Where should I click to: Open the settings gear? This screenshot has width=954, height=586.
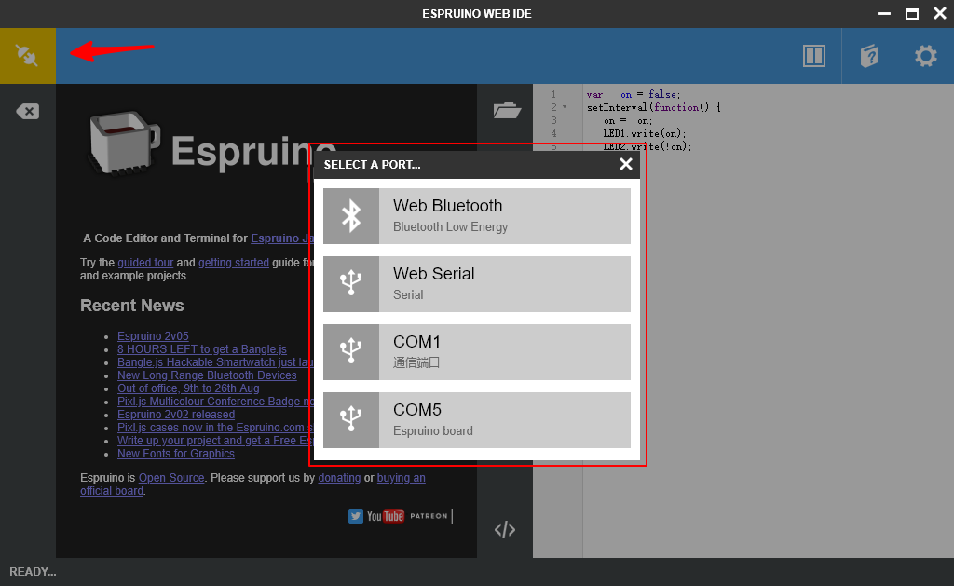[924, 55]
